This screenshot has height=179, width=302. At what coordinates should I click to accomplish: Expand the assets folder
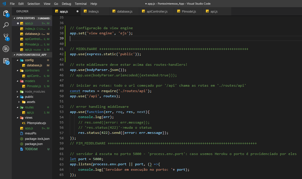point(31,102)
